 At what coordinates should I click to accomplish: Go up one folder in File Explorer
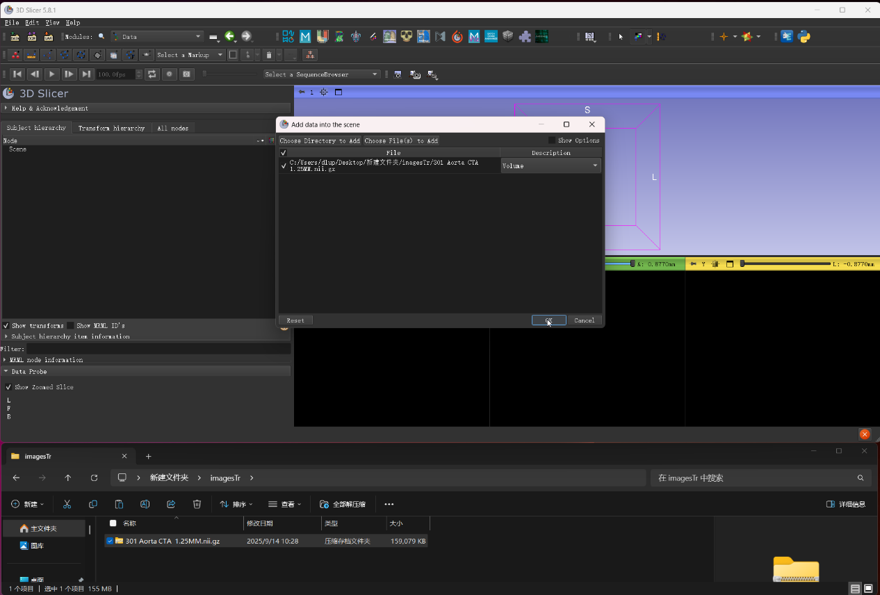tap(67, 478)
